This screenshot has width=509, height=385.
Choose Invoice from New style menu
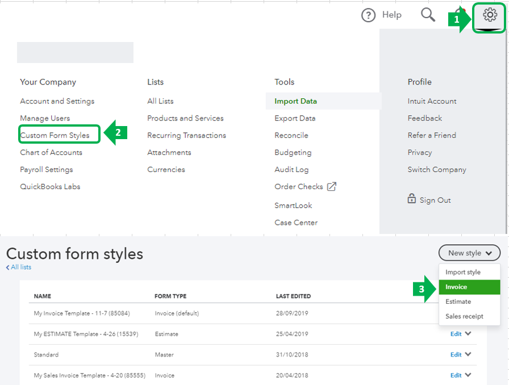pos(469,287)
